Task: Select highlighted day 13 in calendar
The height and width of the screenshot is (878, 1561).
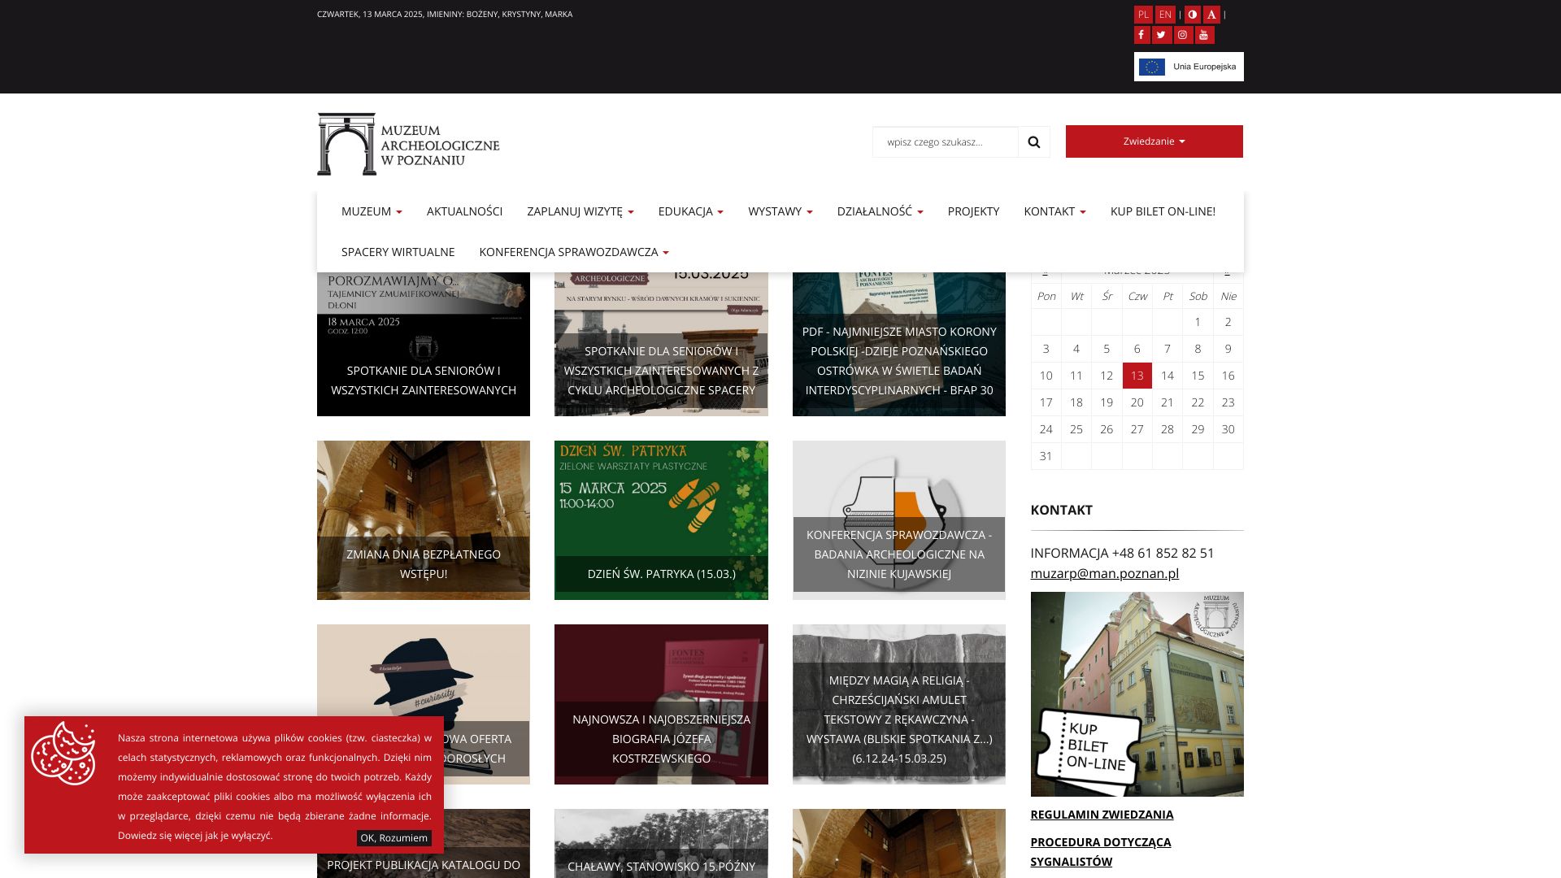Action: click(x=1137, y=376)
